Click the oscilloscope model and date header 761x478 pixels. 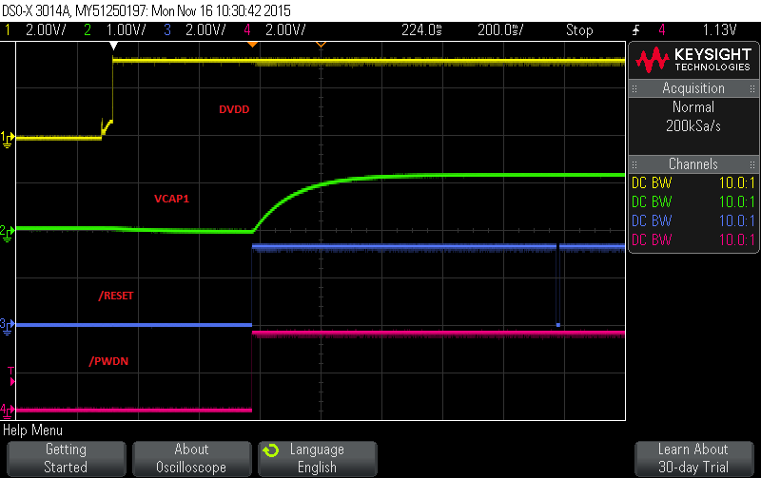click(x=146, y=10)
